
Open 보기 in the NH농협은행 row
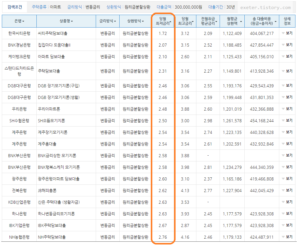pos(289,237)
